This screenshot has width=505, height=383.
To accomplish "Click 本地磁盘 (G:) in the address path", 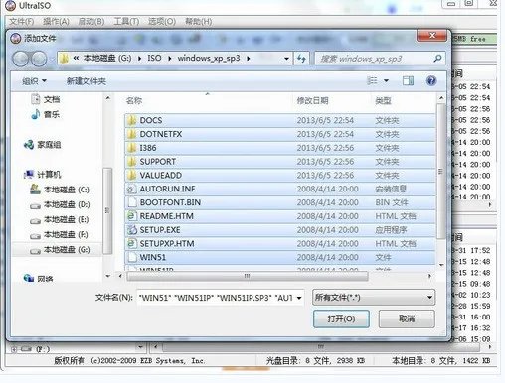I will coord(107,59).
